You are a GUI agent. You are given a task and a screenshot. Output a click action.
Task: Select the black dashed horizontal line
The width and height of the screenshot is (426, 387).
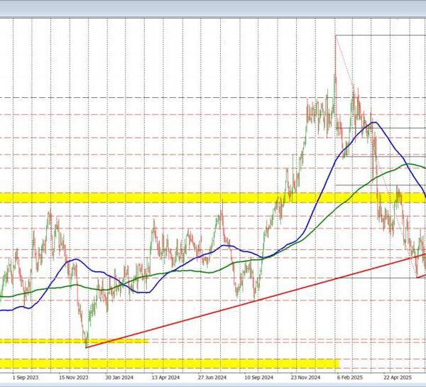pos(142,97)
